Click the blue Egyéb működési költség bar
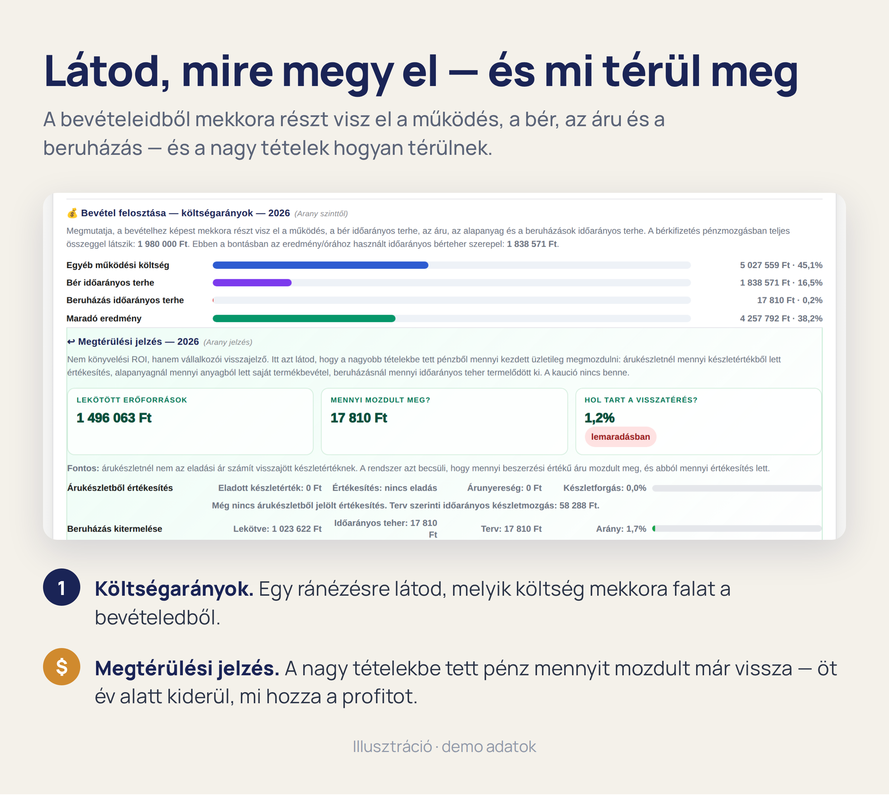Image resolution: width=889 pixels, height=795 pixels. [x=320, y=265]
